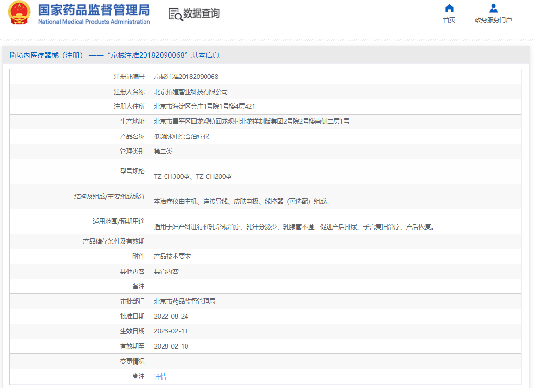Screen dimensions: 536x388
Task: Click the 其他内容 label
Action: point(132,272)
